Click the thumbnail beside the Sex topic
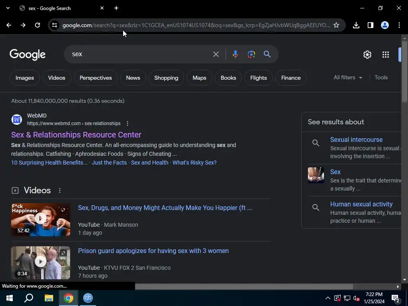 click(x=316, y=175)
